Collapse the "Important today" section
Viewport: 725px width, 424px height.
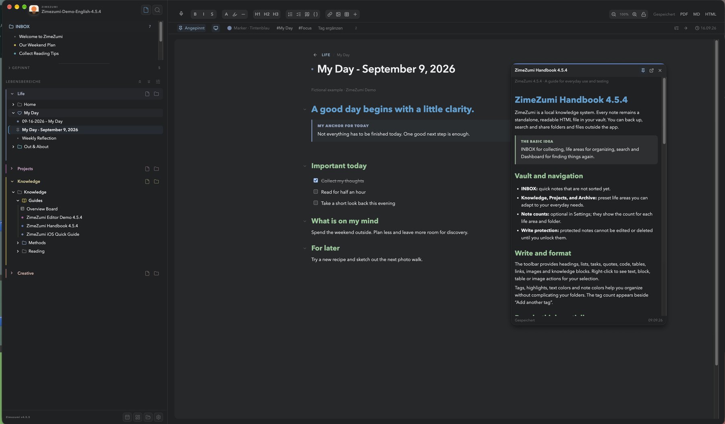305,166
